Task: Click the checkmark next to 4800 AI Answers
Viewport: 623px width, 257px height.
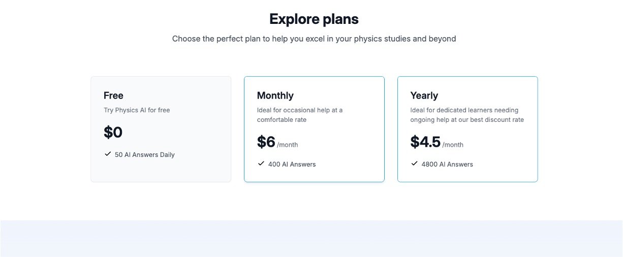Action: (x=414, y=164)
